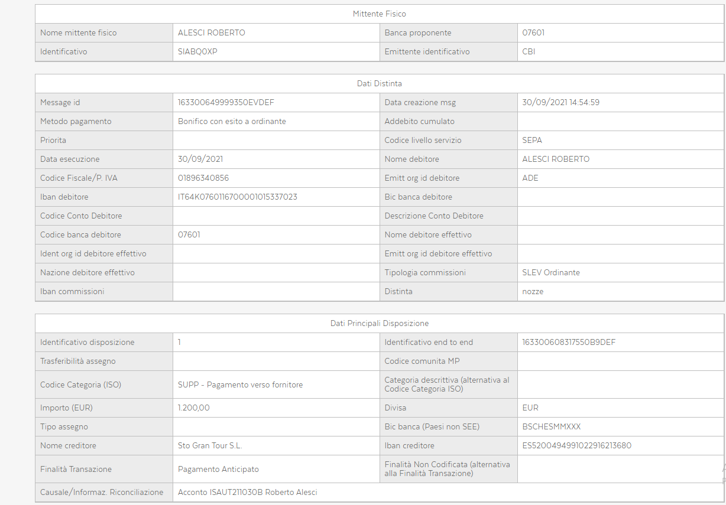Click the Iban debitore value starting IT64K
Viewport: 726px width, 505px height.
coord(237,197)
